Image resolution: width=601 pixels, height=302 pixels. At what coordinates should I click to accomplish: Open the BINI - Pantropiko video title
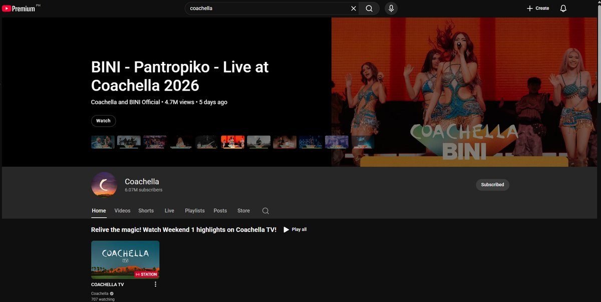(180, 75)
